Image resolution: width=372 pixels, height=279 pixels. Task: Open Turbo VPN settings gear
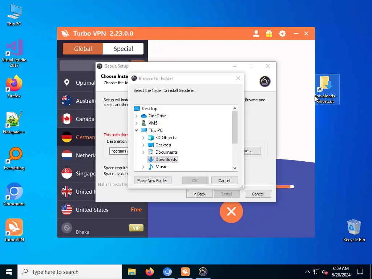(282, 33)
